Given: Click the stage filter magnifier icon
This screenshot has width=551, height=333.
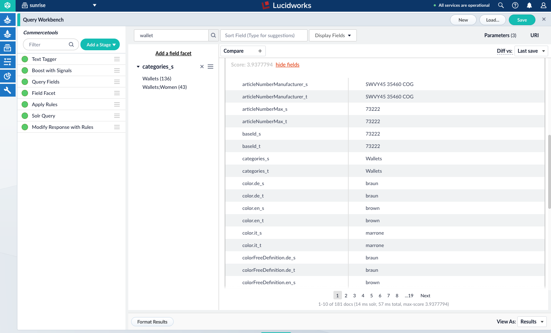Looking at the screenshot, I should click(x=71, y=45).
